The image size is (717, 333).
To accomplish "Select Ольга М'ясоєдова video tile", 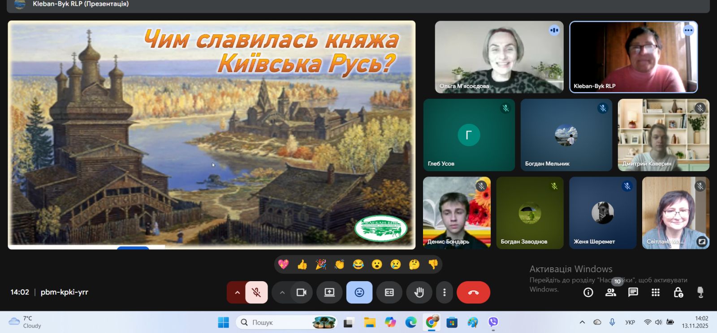I will pos(499,57).
